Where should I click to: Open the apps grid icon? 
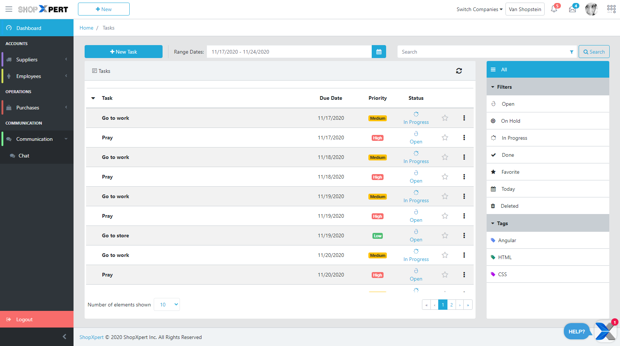[x=612, y=9]
